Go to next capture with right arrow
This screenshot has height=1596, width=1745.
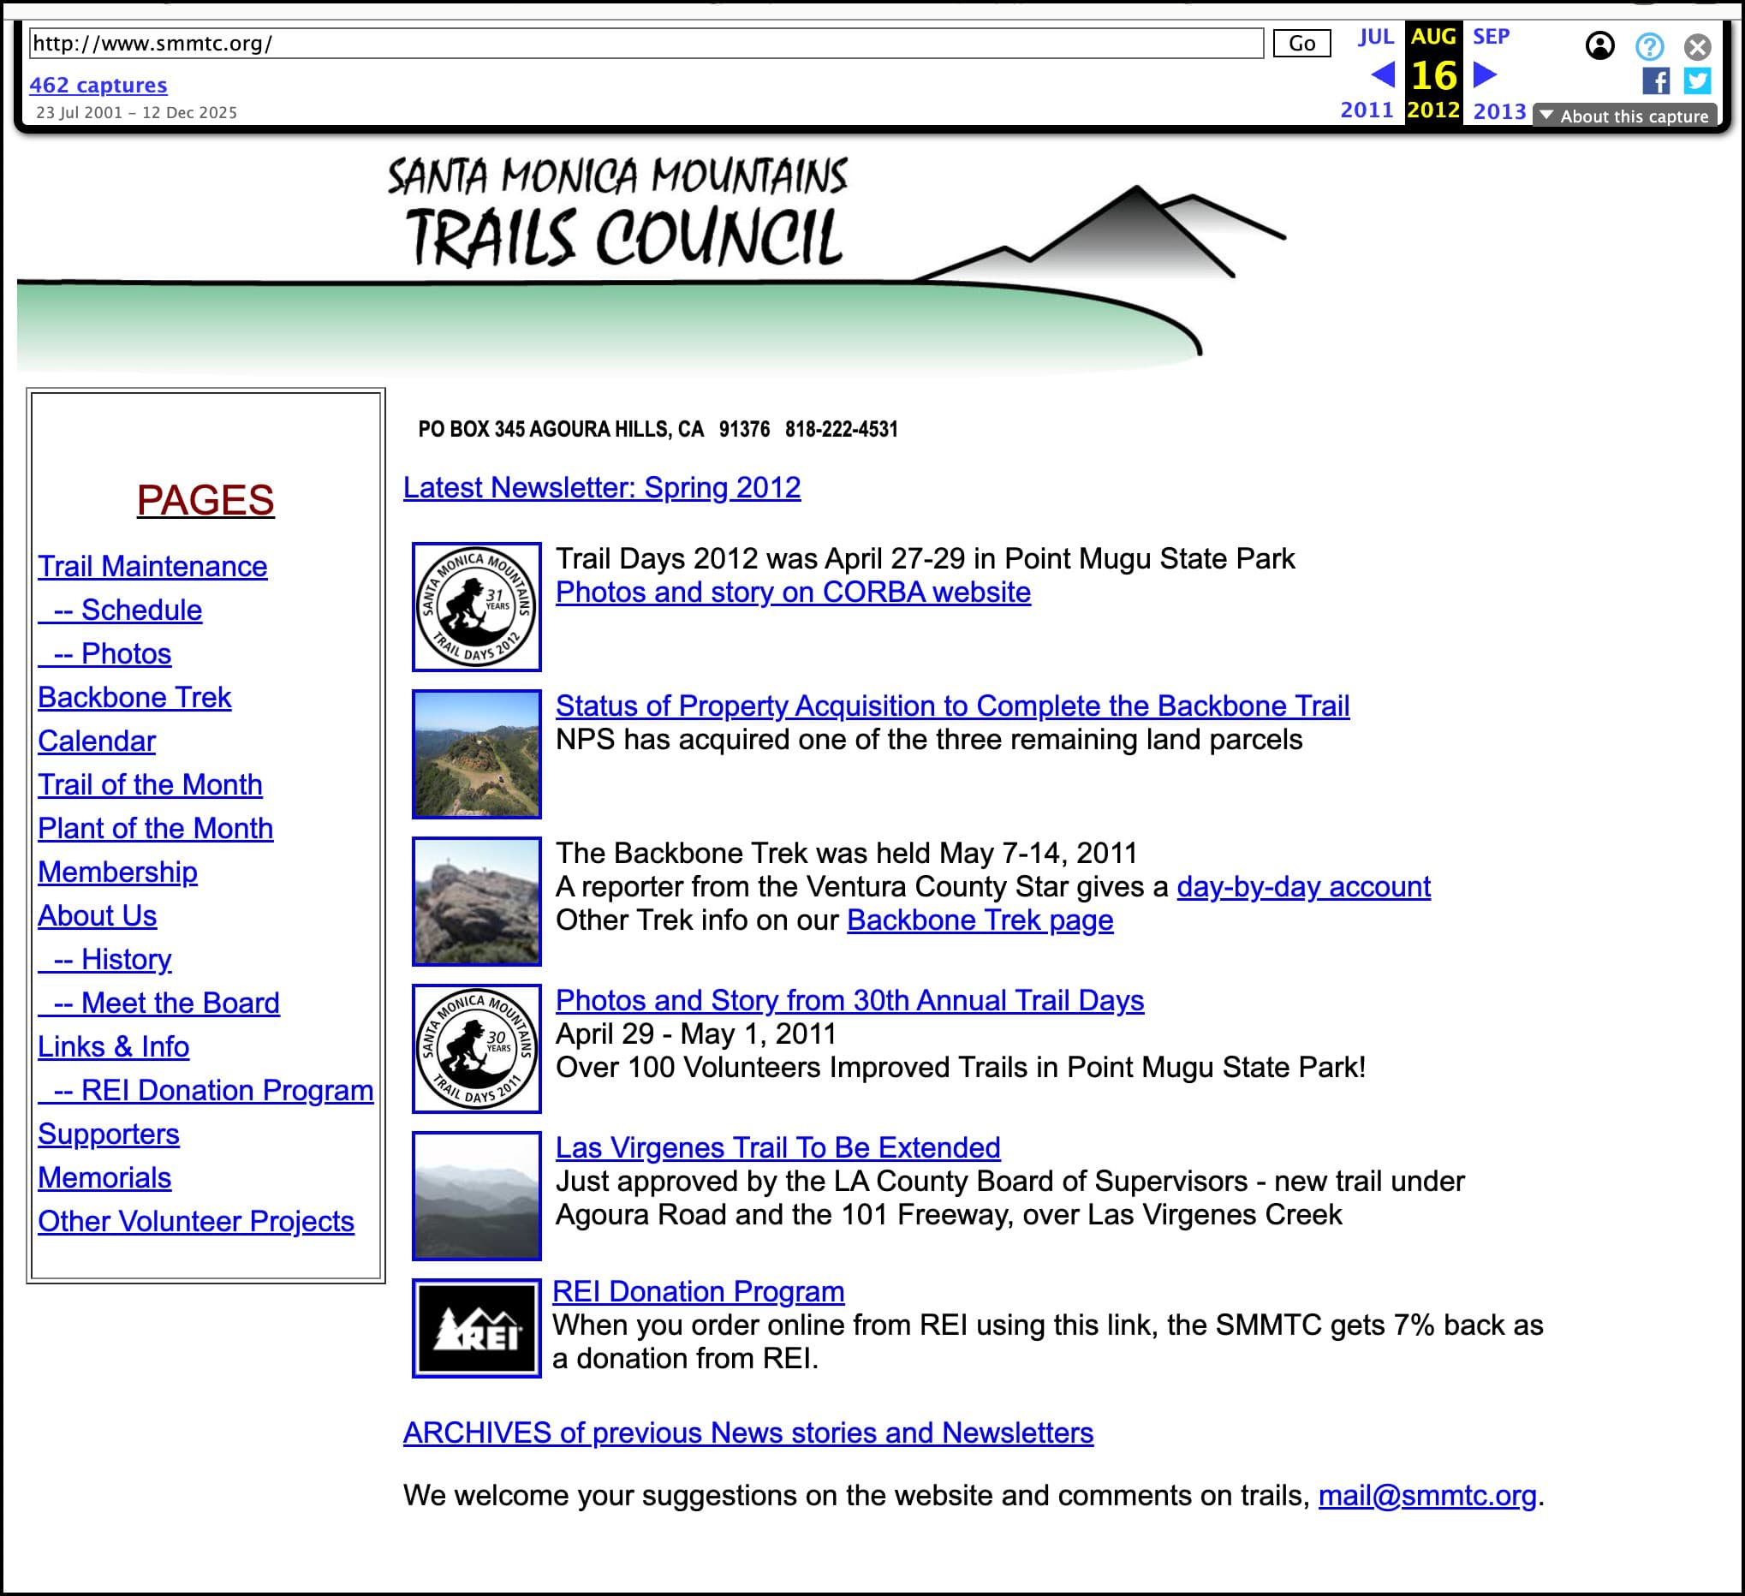[x=1485, y=75]
